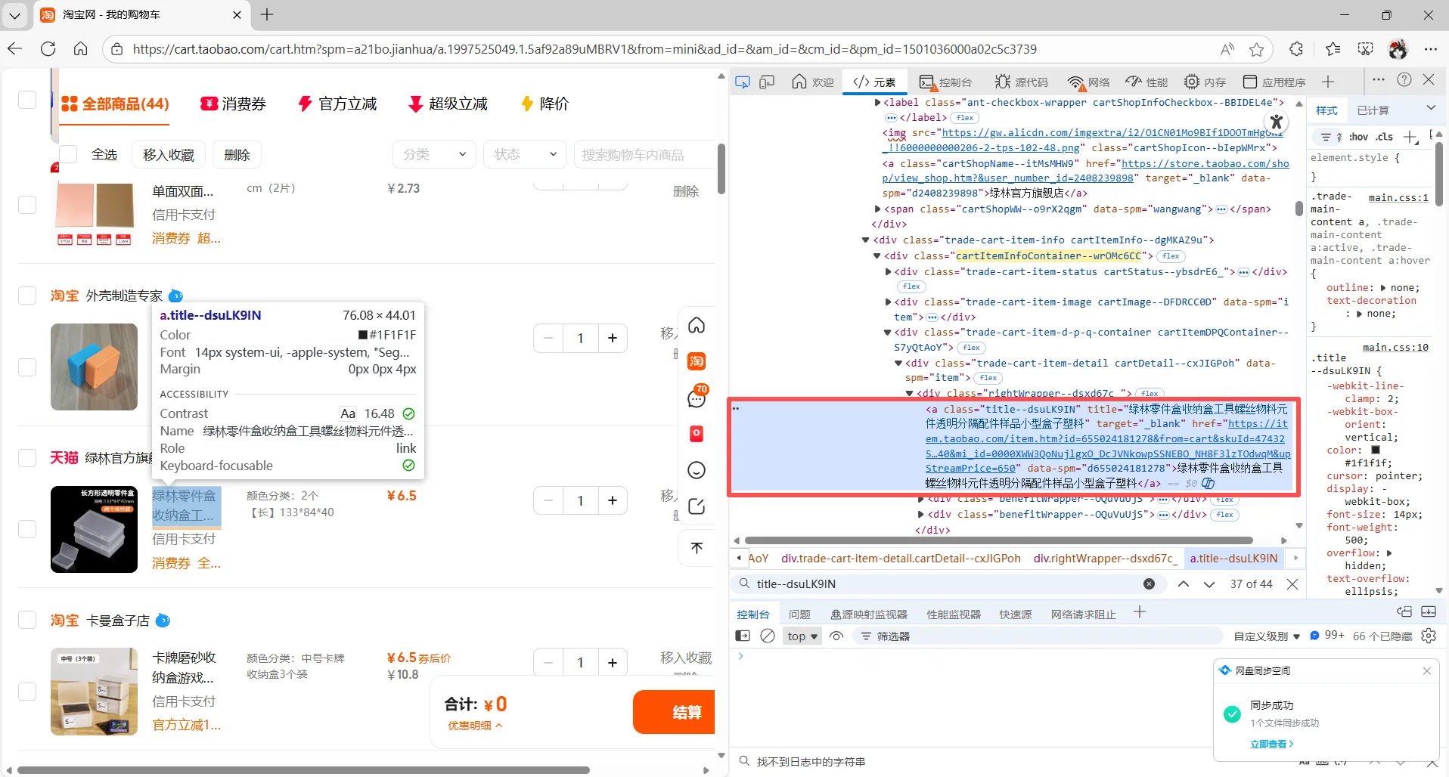Select the 绿林官方旗舰店 shop checkbox
Viewport: 1449px width, 777px height.
click(27, 458)
